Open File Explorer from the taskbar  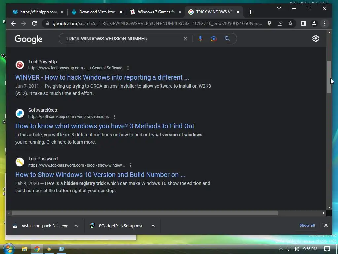coord(25,249)
